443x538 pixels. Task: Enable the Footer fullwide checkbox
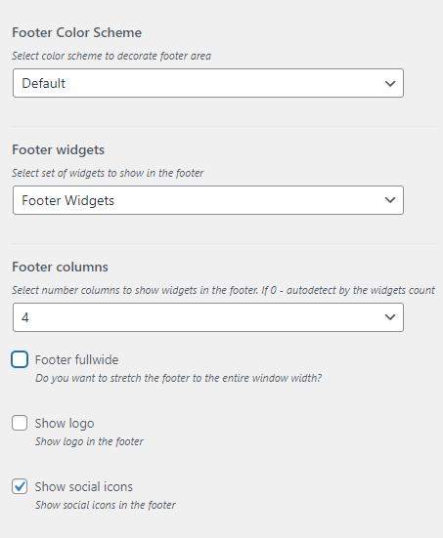[x=20, y=359]
